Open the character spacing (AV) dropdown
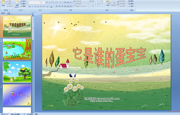Screen dimensions: 180x115 [44, 6]
